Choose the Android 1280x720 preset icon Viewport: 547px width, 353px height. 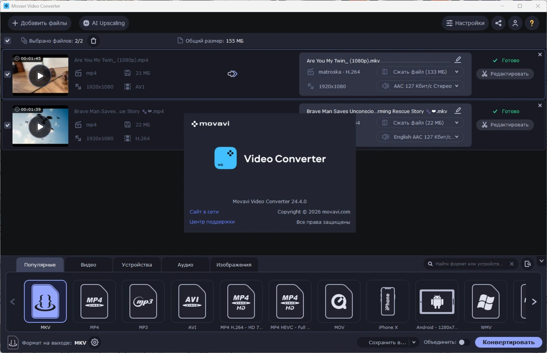click(x=437, y=301)
